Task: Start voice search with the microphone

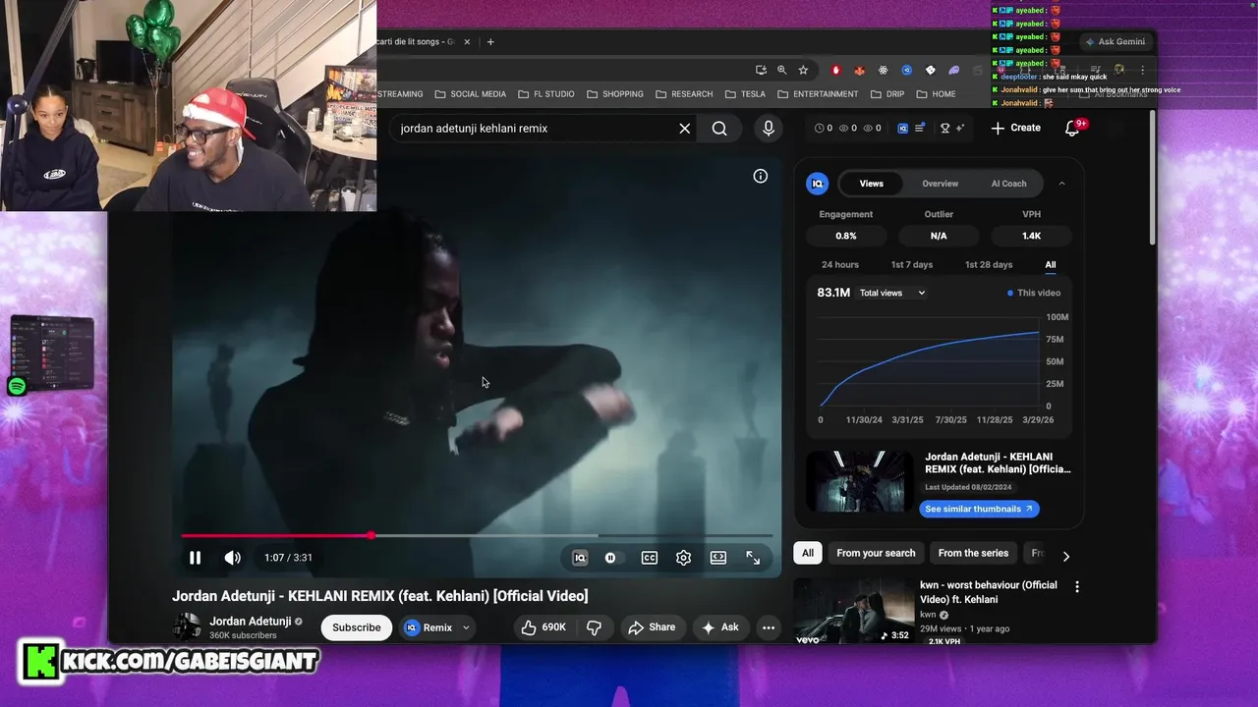Action: tap(769, 129)
